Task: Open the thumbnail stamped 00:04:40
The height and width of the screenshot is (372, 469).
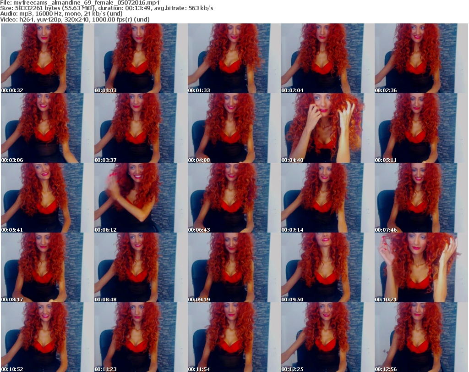Action: (327, 128)
